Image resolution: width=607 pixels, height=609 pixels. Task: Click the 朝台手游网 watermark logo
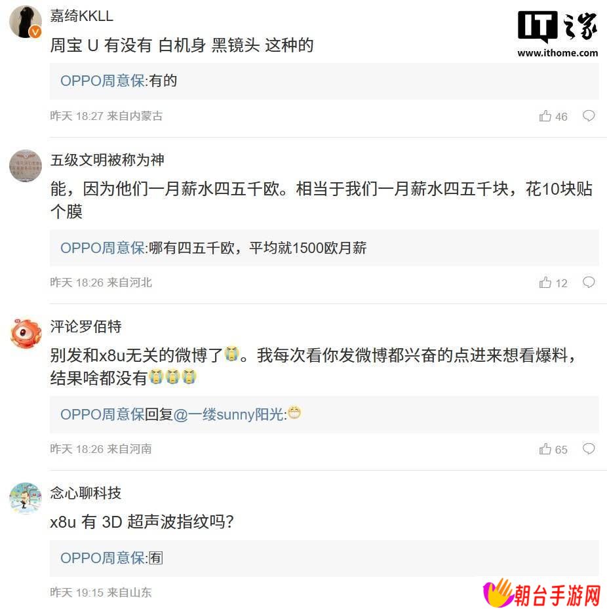point(541,593)
